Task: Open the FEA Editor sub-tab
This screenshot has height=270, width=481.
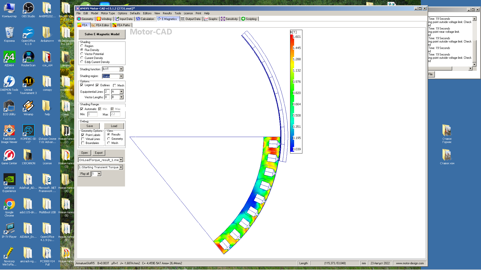Action: point(100,25)
